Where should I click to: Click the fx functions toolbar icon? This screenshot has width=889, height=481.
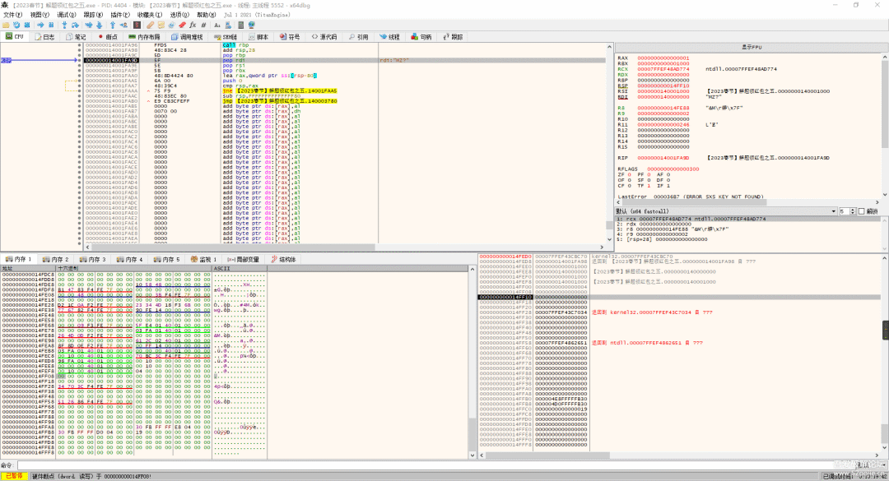(193, 25)
